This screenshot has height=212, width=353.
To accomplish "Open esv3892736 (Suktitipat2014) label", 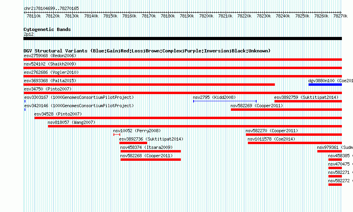I will 151,139.
